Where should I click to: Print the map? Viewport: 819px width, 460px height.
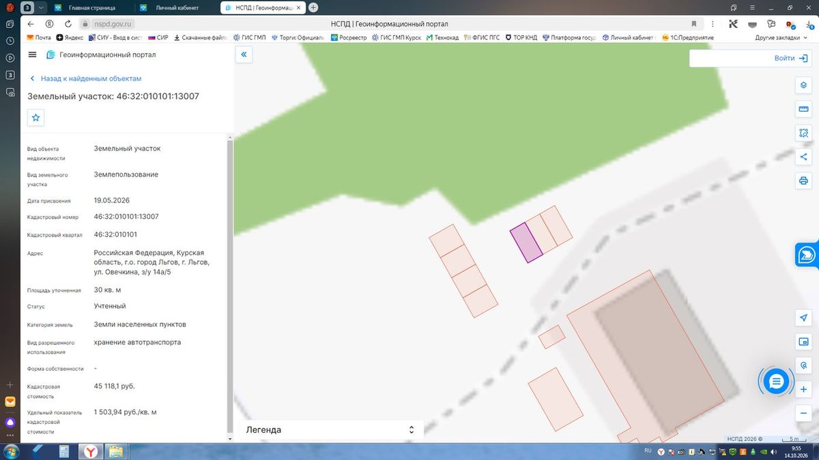click(803, 181)
